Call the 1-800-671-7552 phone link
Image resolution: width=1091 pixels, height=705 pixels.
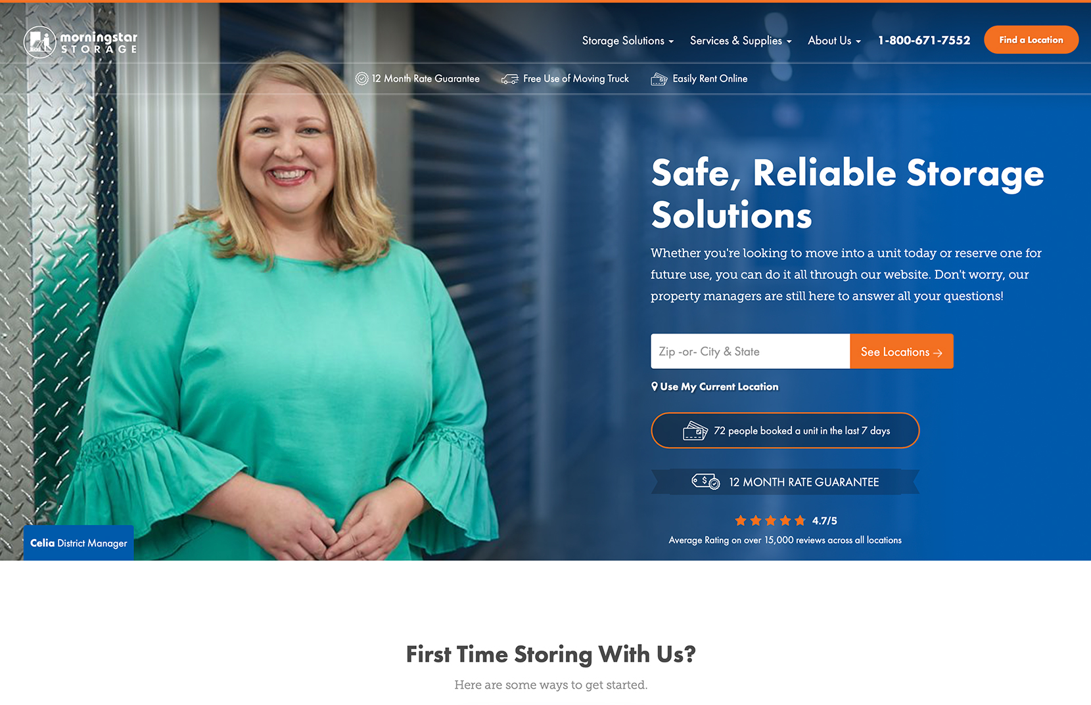click(x=924, y=41)
